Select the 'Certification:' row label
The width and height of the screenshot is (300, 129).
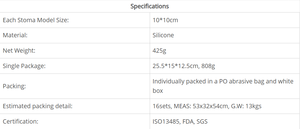pos(20,122)
